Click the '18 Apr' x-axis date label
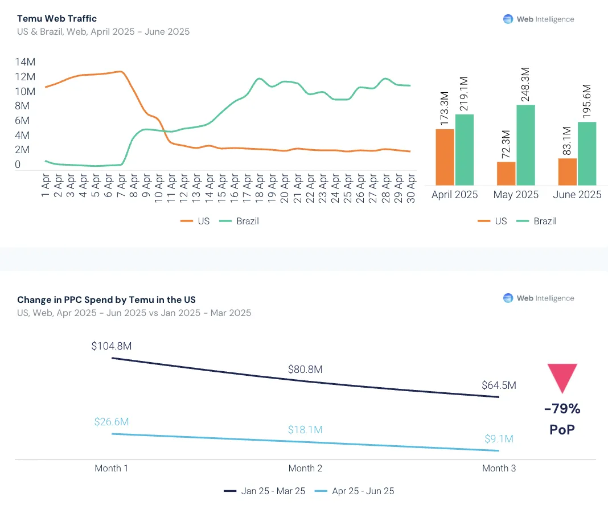 click(x=260, y=188)
